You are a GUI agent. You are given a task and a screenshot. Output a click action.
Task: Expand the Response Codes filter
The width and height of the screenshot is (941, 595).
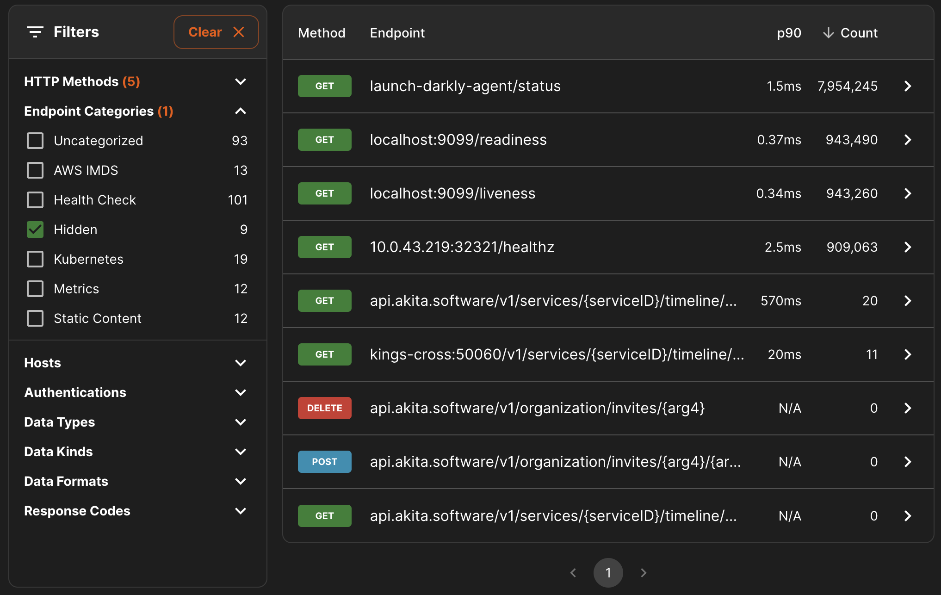click(x=240, y=511)
